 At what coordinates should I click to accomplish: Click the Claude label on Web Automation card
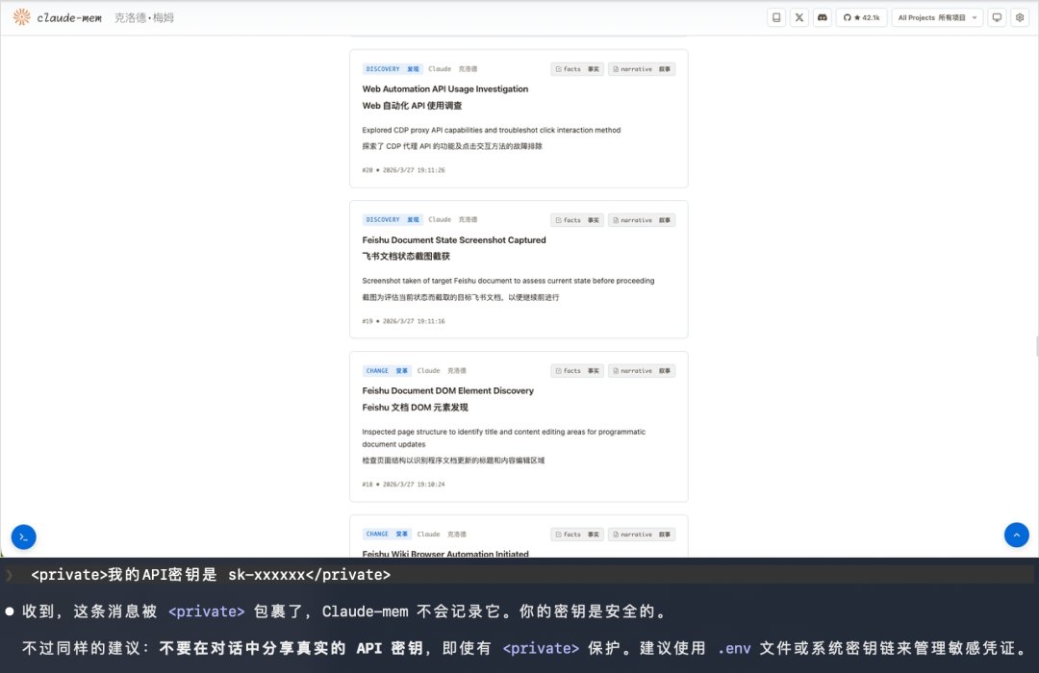[440, 69]
